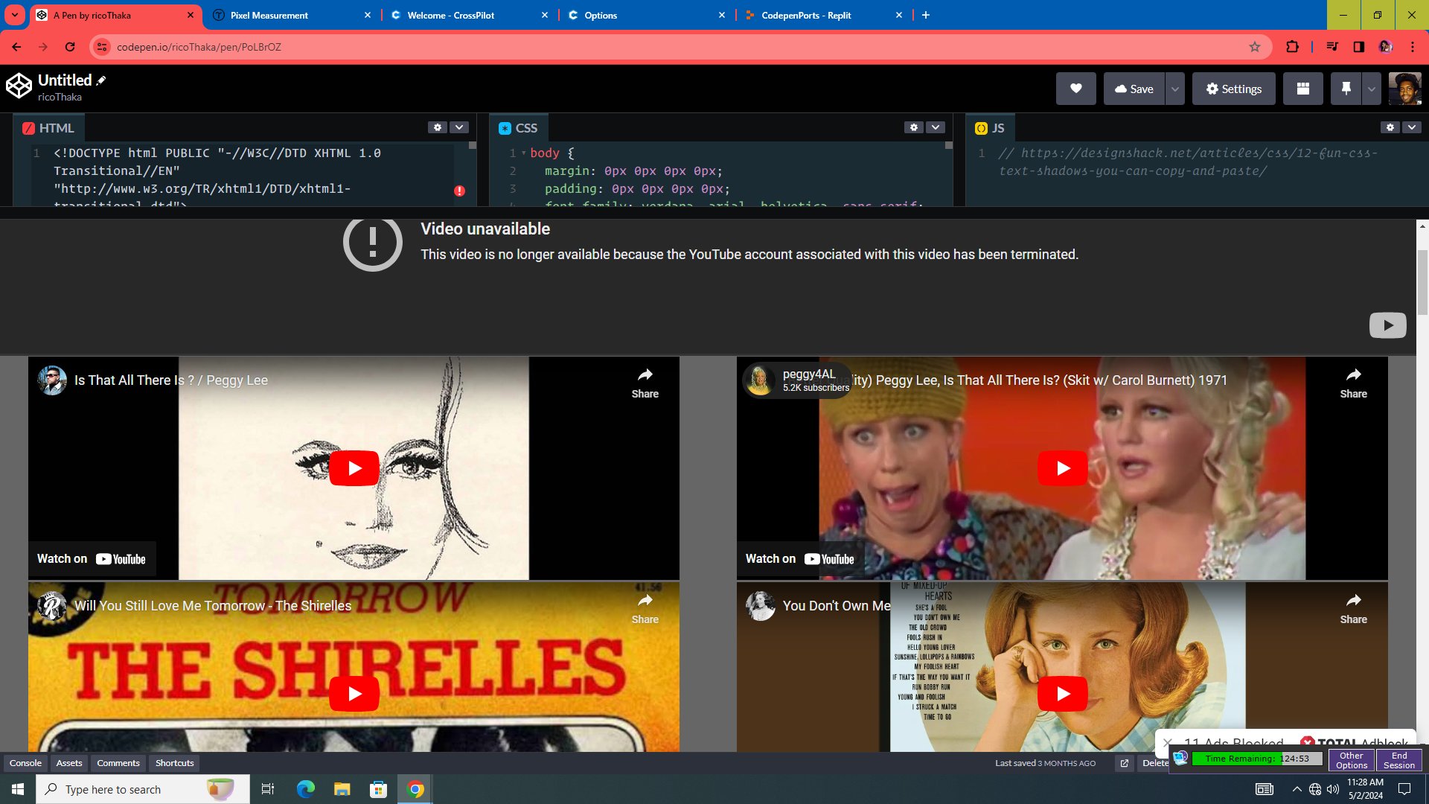Open Chrome side panel icon

coord(1358,47)
